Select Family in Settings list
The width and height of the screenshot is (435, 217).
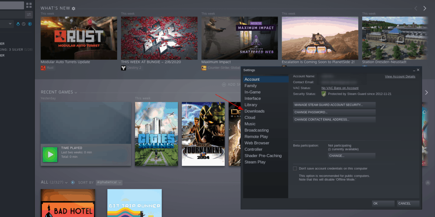(x=266, y=86)
